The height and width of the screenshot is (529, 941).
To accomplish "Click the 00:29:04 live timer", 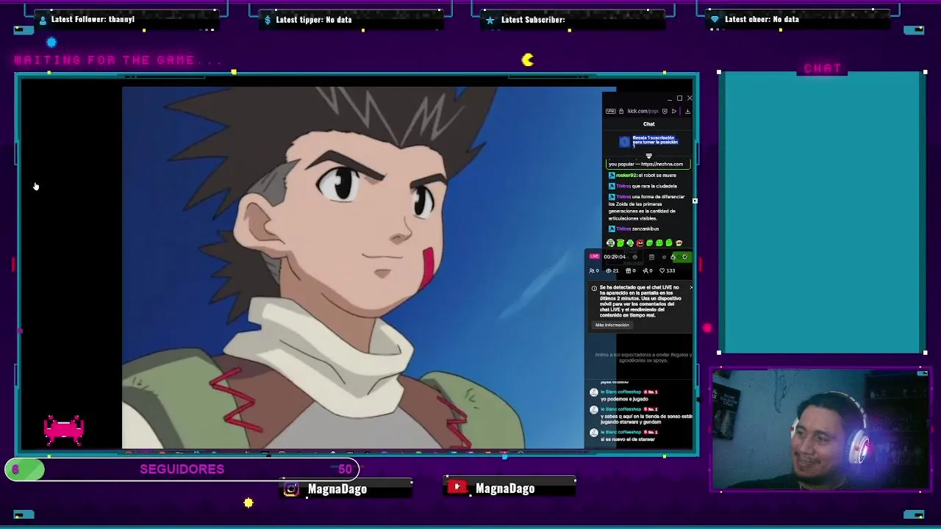I will point(615,256).
